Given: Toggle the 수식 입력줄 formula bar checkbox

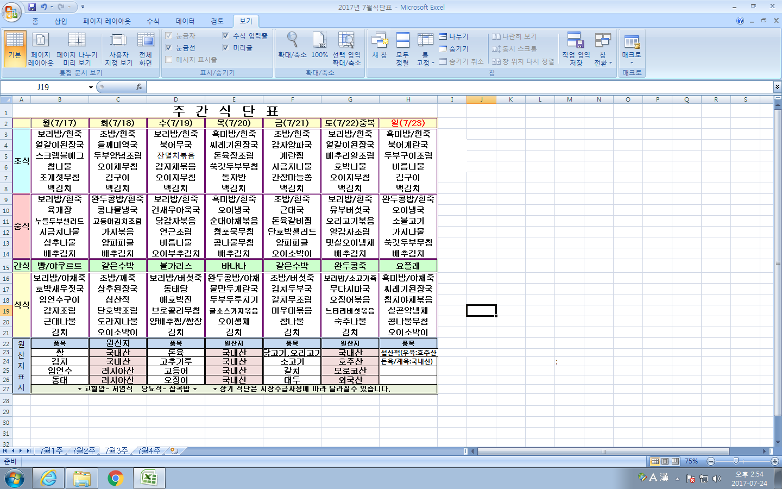Looking at the screenshot, I should (x=226, y=36).
